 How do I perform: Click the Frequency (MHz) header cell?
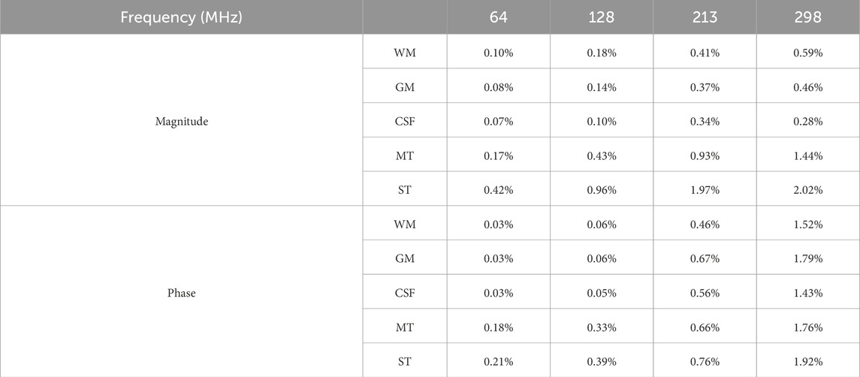(x=181, y=17)
